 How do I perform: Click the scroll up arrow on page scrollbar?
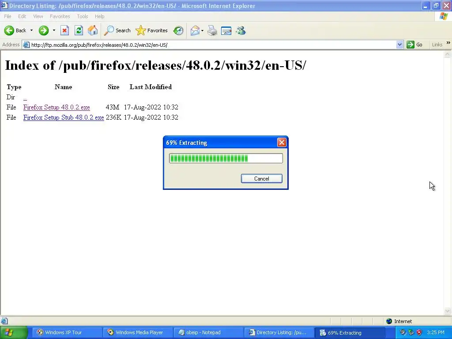coord(448,54)
